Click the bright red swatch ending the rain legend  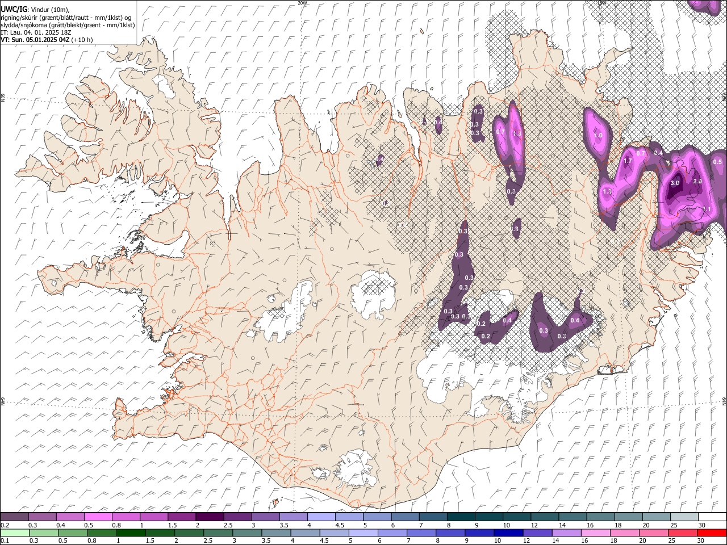(712, 533)
